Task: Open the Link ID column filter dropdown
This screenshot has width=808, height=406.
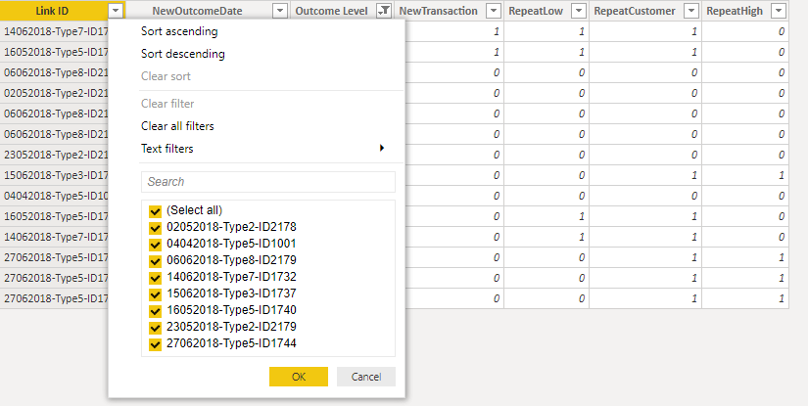Action: click(x=116, y=11)
